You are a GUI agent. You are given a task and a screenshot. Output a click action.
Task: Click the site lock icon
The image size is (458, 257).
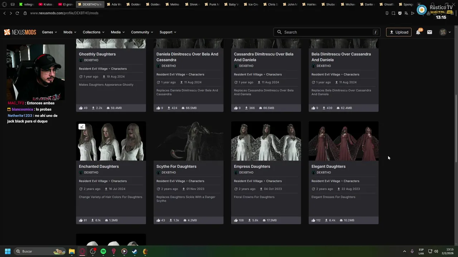point(25,13)
